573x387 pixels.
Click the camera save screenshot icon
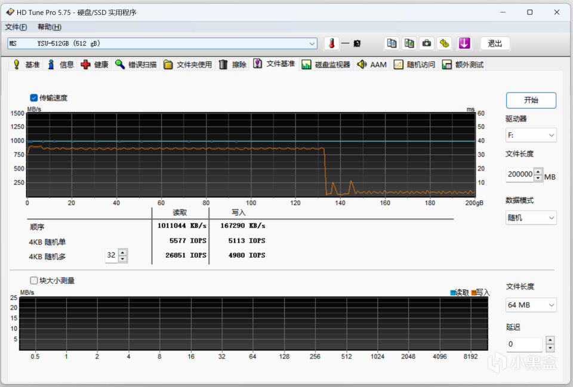426,44
